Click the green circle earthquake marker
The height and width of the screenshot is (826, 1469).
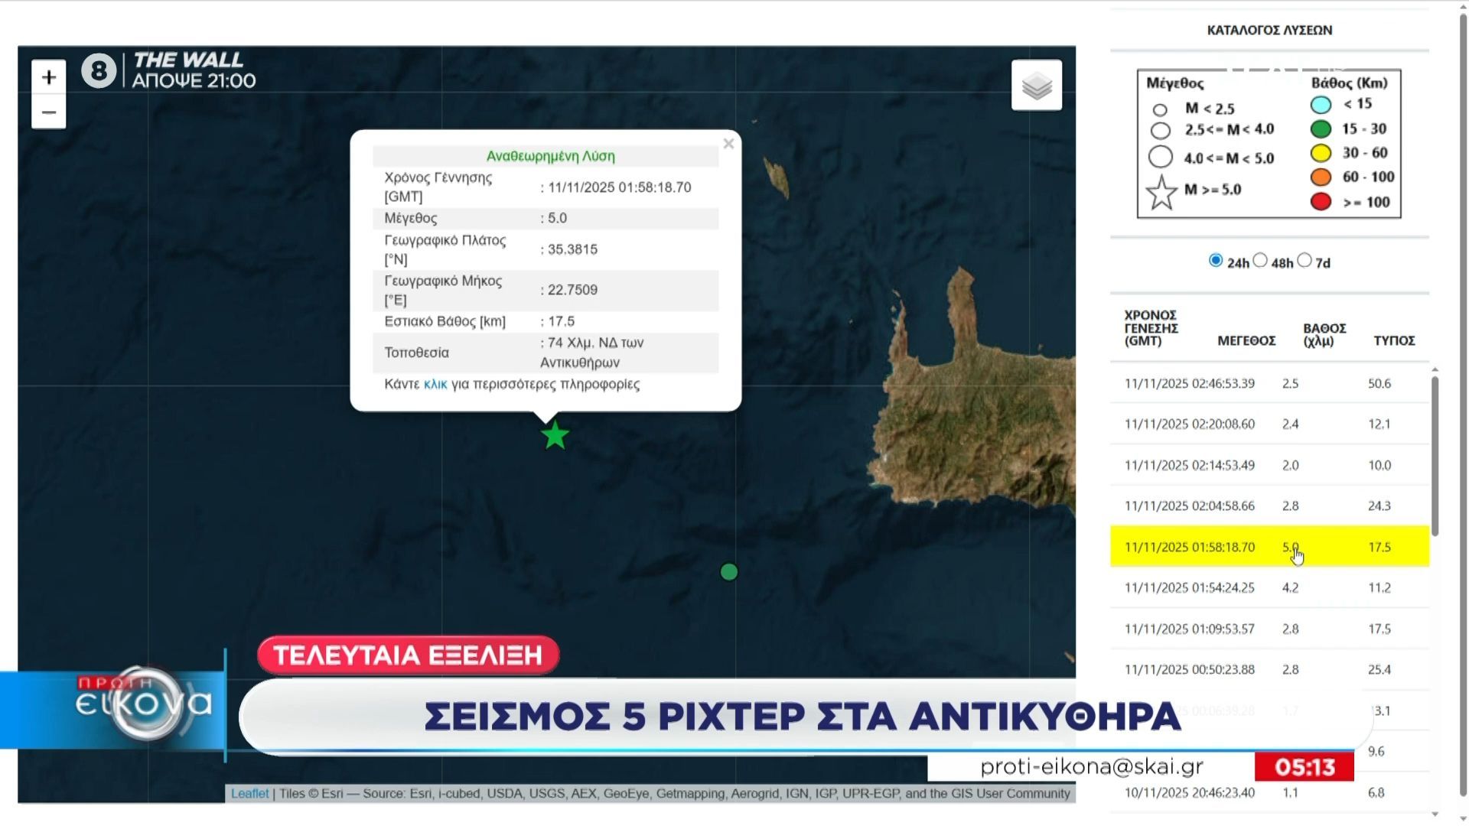point(729,572)
